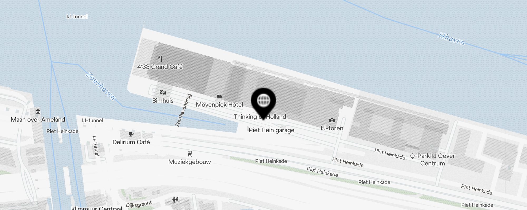The image size is (527, 210).
Task: Click the Muziekgebouw stop label
Action: (190, 162)
